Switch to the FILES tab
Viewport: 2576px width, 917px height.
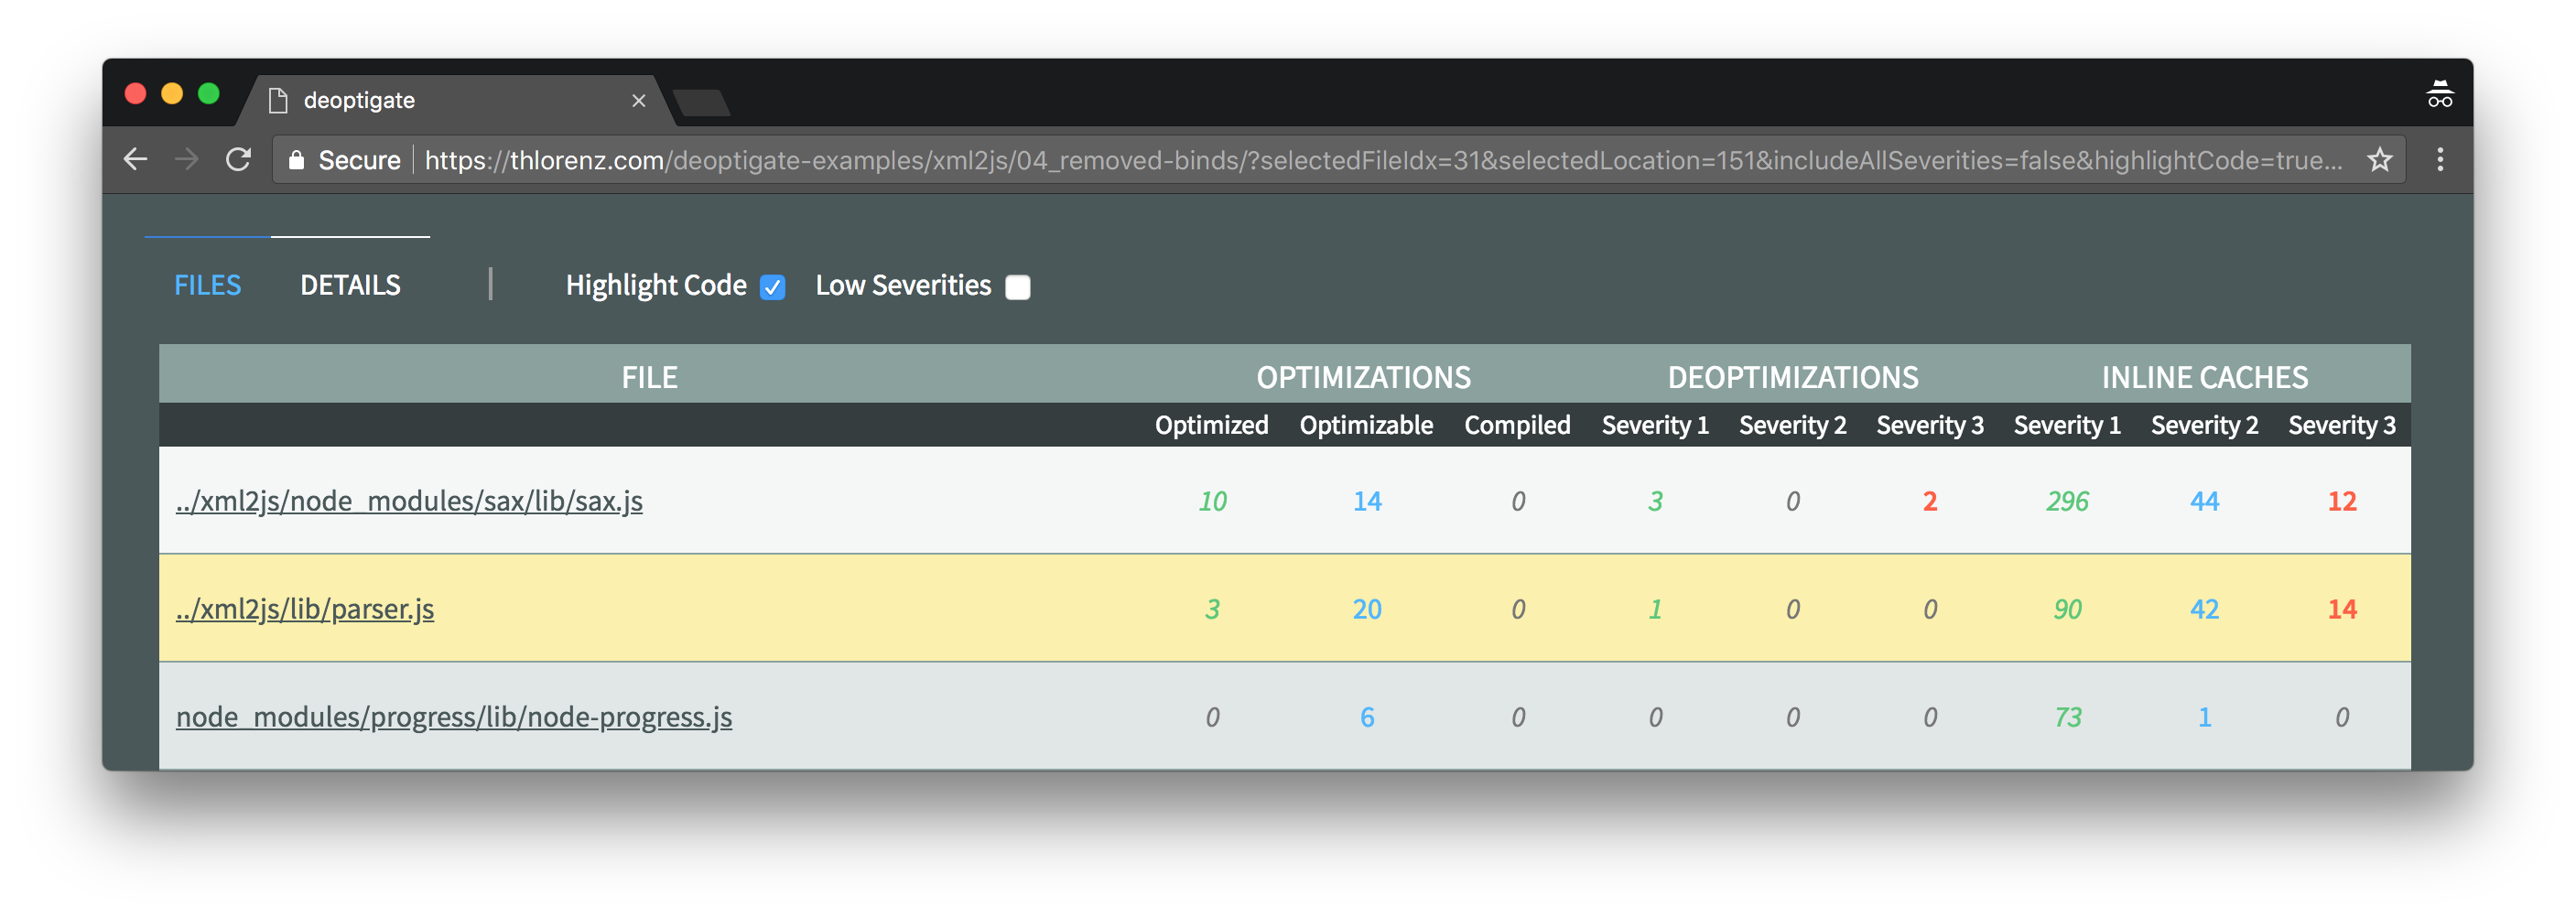coord(207,285)
